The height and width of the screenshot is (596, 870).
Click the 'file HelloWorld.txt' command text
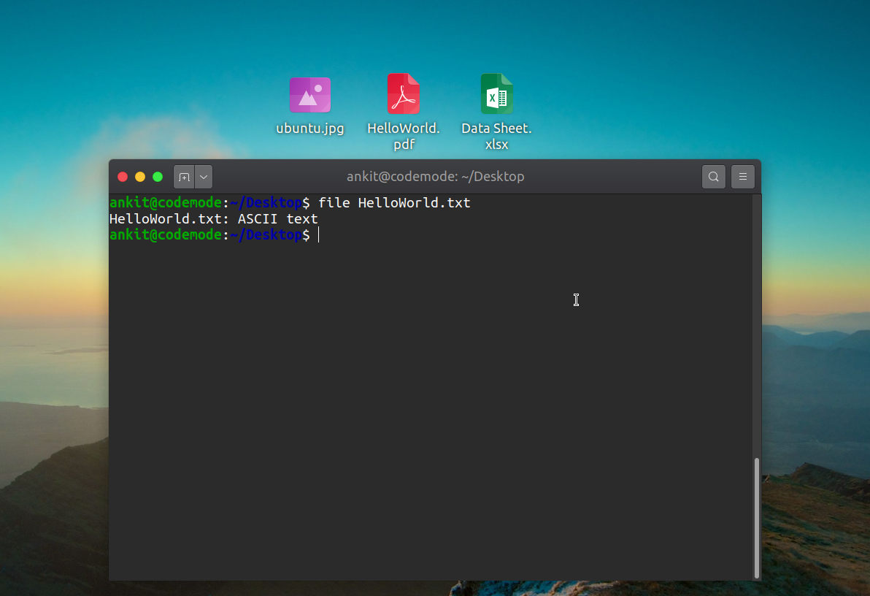[394, 203]
